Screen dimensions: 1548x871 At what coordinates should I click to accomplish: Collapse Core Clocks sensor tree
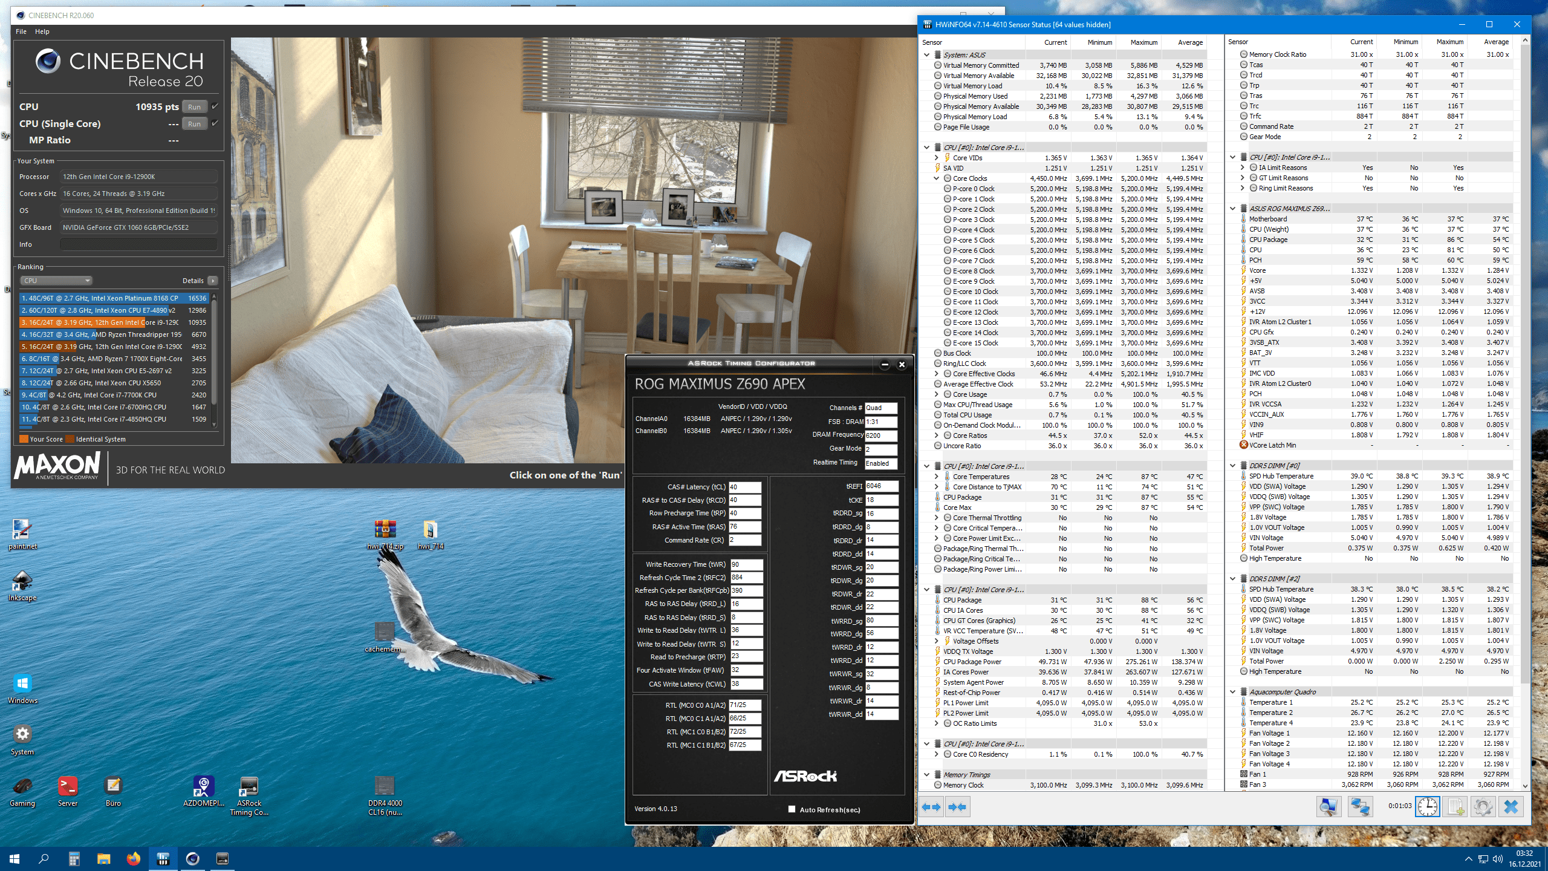[937, 178]
